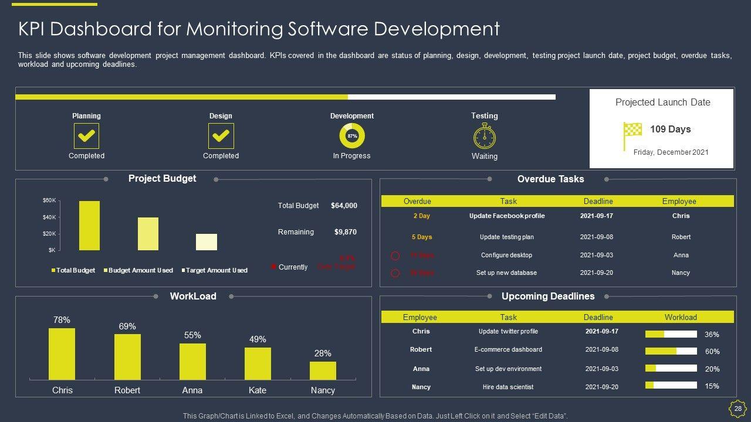751x422 pixels.
Task: Click the Set up new database task
Action: [x=507, y=273]
